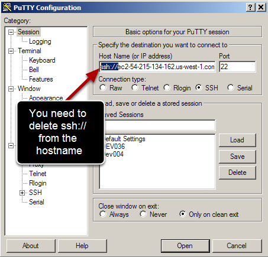Select dev004 saved session
Viewport: 268px width, 257px height.
click(114, 154)
